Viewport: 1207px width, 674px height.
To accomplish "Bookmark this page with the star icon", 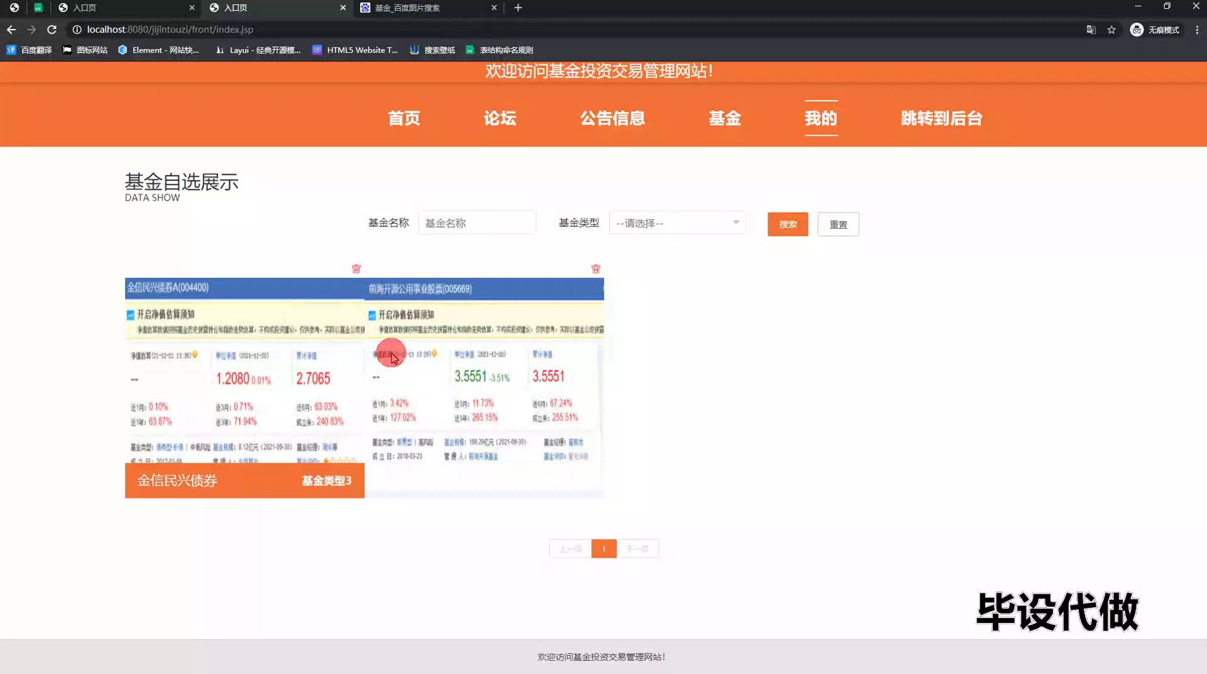I will (1111, 30).
